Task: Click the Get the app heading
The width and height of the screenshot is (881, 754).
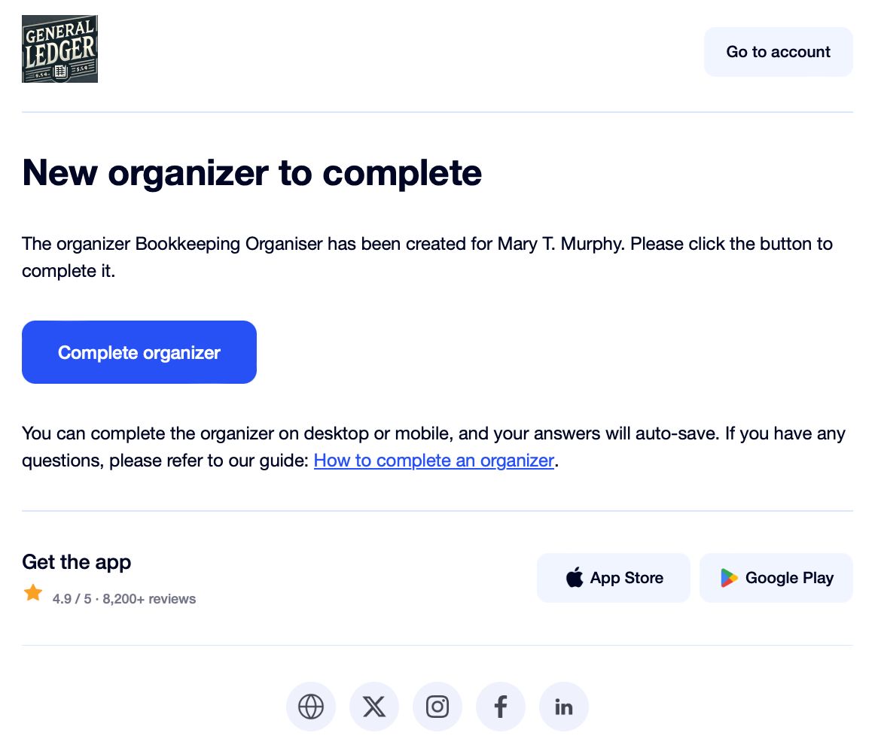Action: tap(77, 561)
